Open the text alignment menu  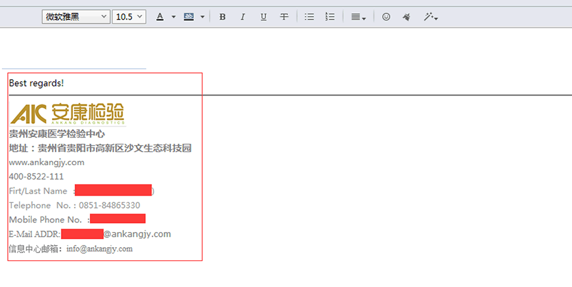359,17
